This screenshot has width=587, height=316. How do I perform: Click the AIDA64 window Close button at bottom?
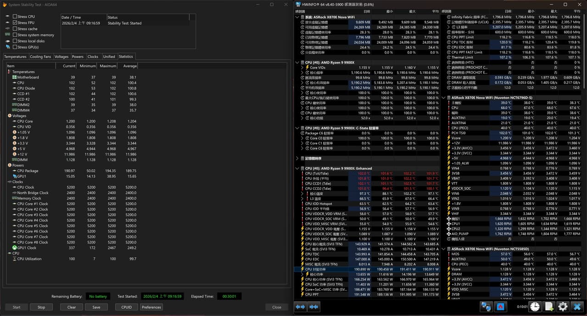[x=277, y=307]
